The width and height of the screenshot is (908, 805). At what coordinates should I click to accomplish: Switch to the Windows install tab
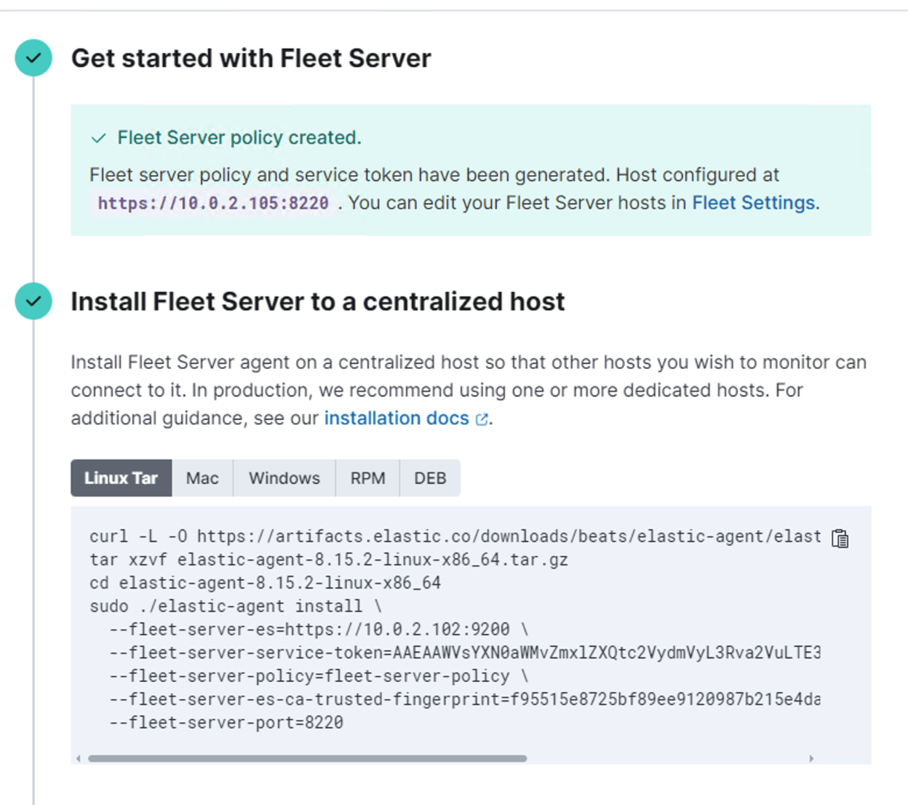pyautogui.click(x=284, y=478)
